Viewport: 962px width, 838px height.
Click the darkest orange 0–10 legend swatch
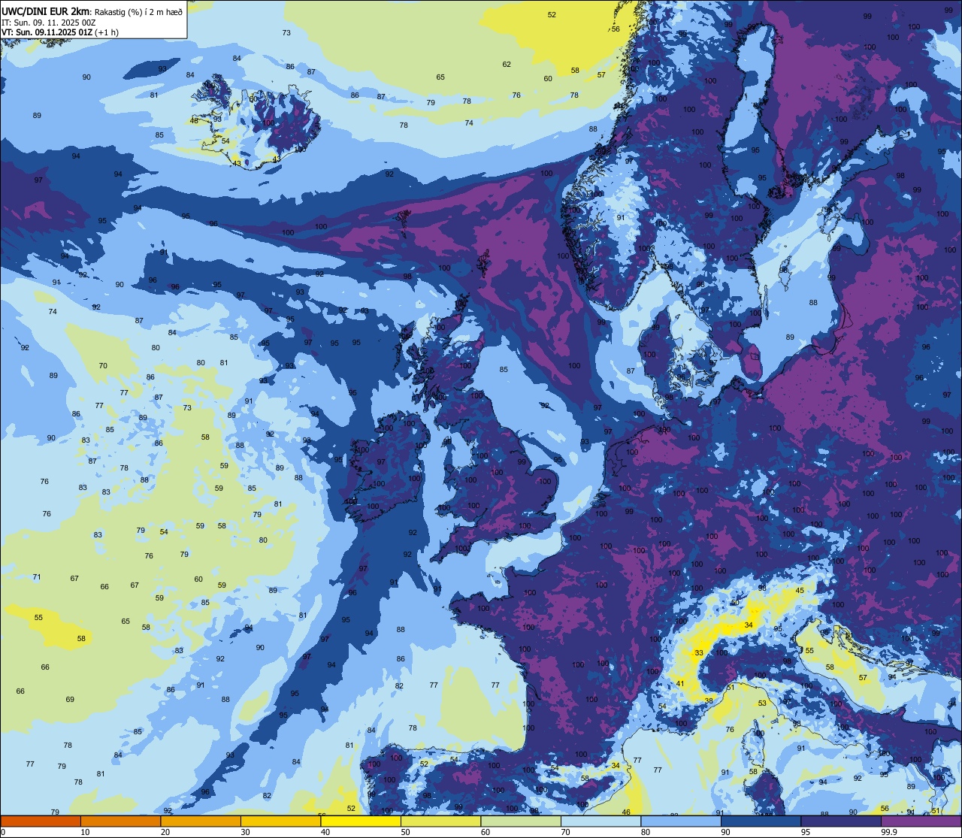point(41,821)
